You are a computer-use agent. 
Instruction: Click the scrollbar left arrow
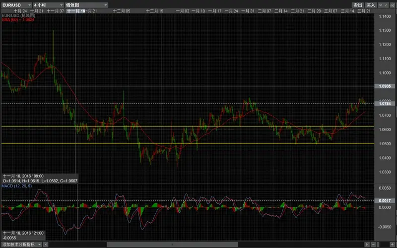(46, 245)
